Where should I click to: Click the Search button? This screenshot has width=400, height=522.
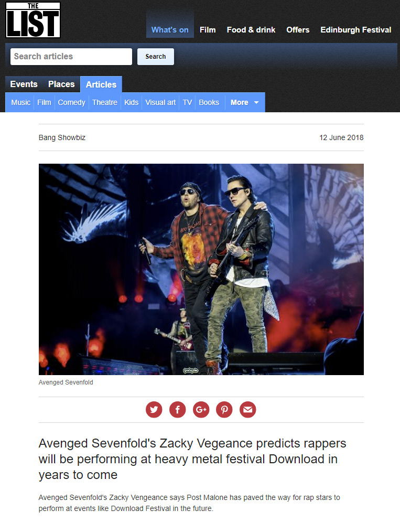pyautogui.click(x=155, y=57)
